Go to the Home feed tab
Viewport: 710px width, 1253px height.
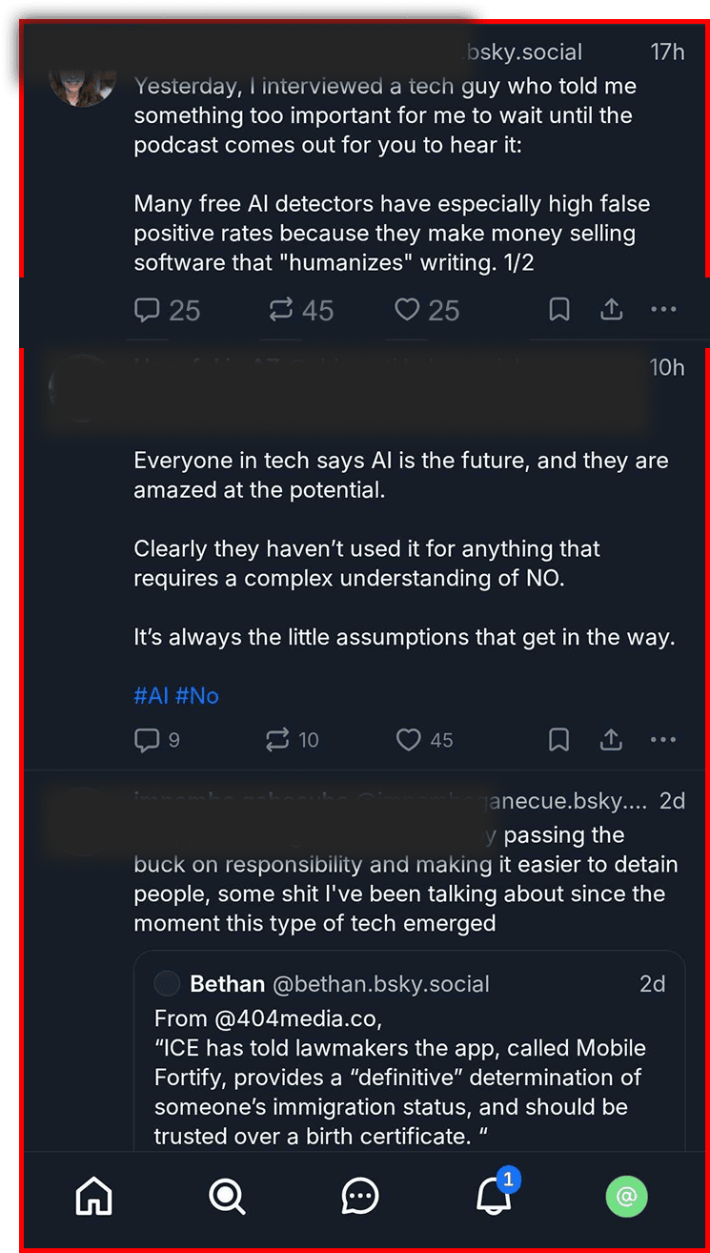93,1196
